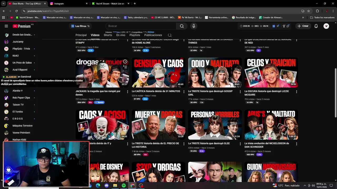Play the CAOS Y ACOSO clown thumbnail
Viewport: 337px width, 189px height.
pyautogui.click(x=102, y=125)
